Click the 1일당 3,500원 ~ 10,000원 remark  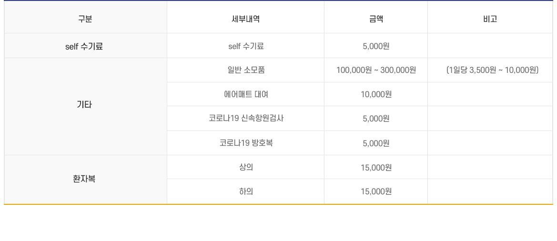click(492, 70)
